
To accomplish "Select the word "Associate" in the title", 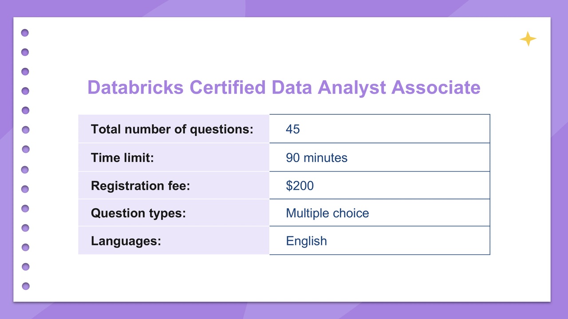I will point(436,87).
